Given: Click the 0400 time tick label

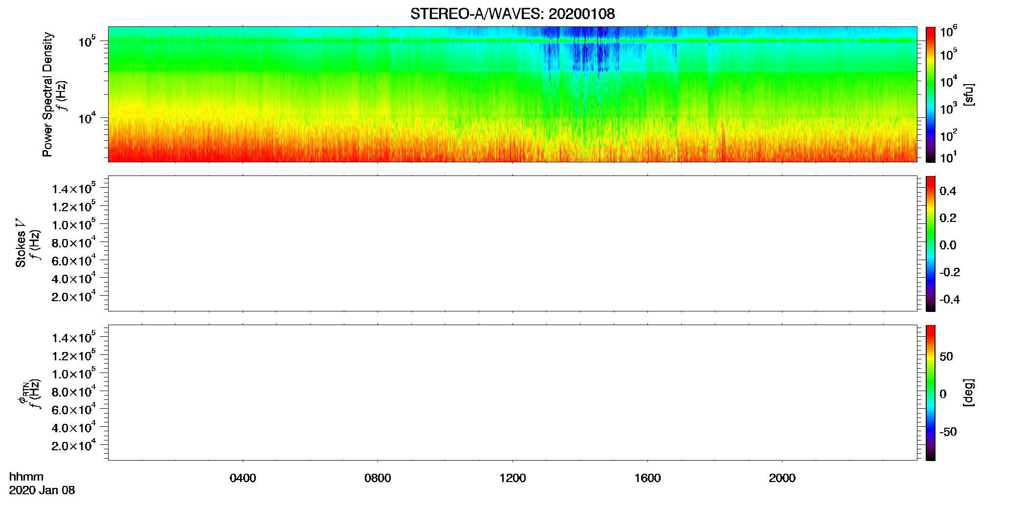Looking at the screenshot, I should 243,478.
